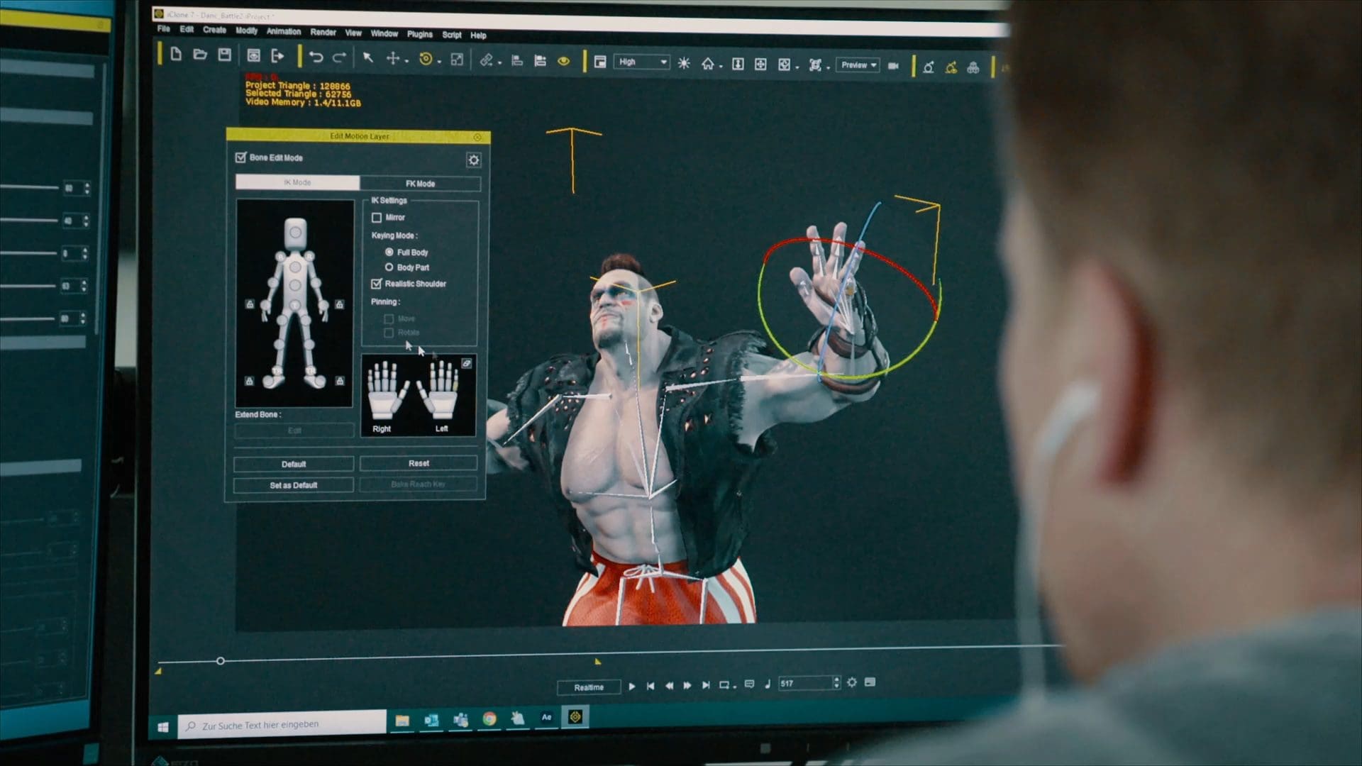1362x766 pixels.
Task: Click the sun light icon in toolbar
Action: point(684,63)
